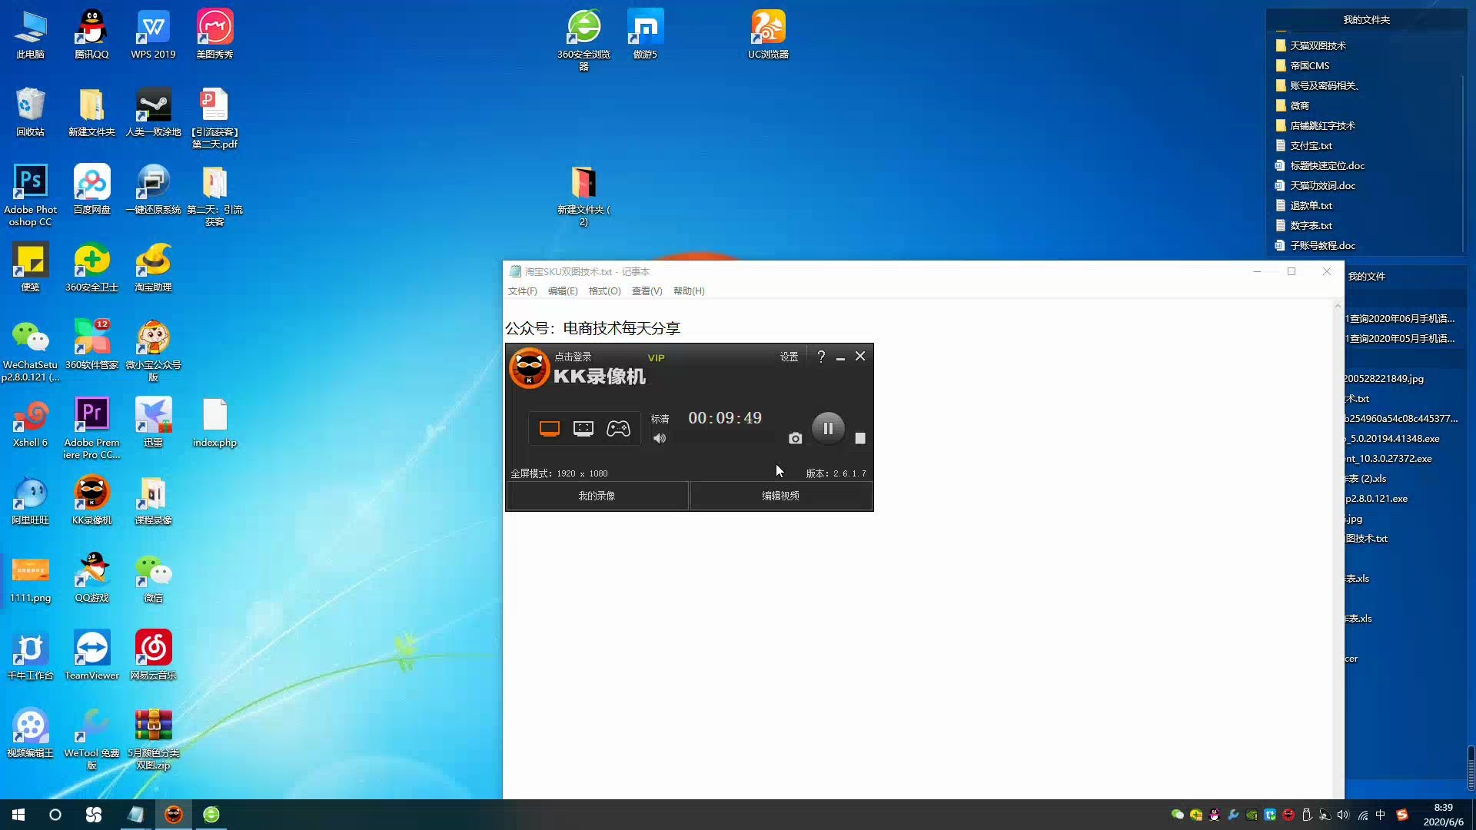Pause the current recording
The height and width of the screenshot is (830, 1476).
pyautogui.click(x=828, y=428)
